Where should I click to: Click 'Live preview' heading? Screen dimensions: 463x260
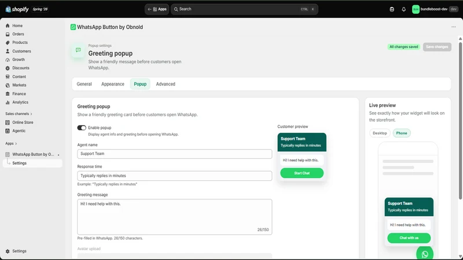tap(383, 105)
